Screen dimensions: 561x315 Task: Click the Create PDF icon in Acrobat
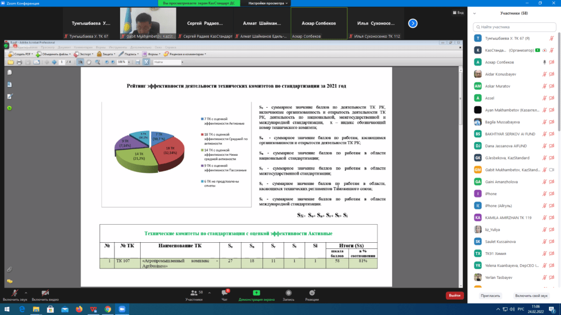pyautogui.click(x=11, y=54)
